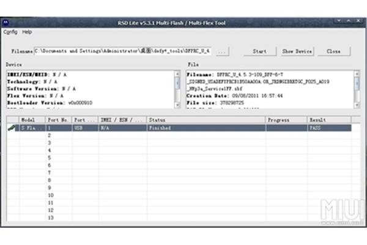This screenshot has height=245, width=367.
Task: Click the Model column header
Action: coord(32,120)
